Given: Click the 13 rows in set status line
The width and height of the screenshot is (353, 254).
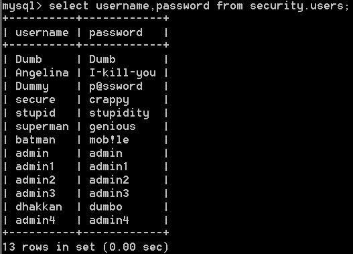Looking at the screenshot, I should pyautogui.click(x=85, y=247).
